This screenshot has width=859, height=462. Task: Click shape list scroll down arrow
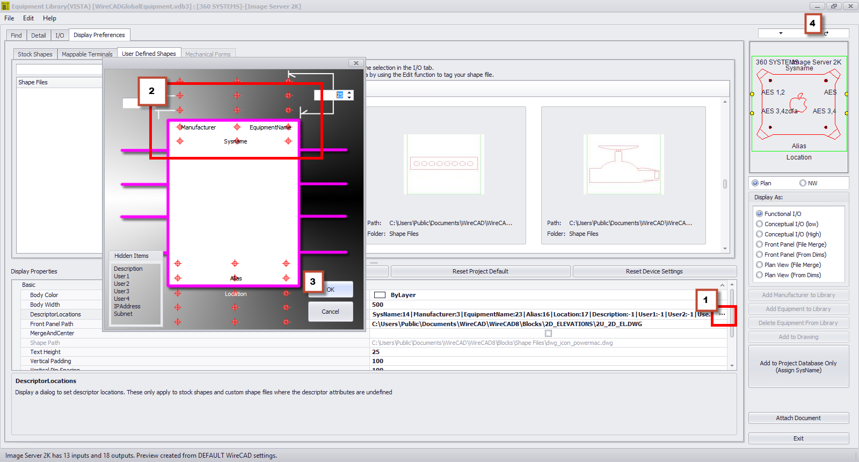tap(725, 249)
